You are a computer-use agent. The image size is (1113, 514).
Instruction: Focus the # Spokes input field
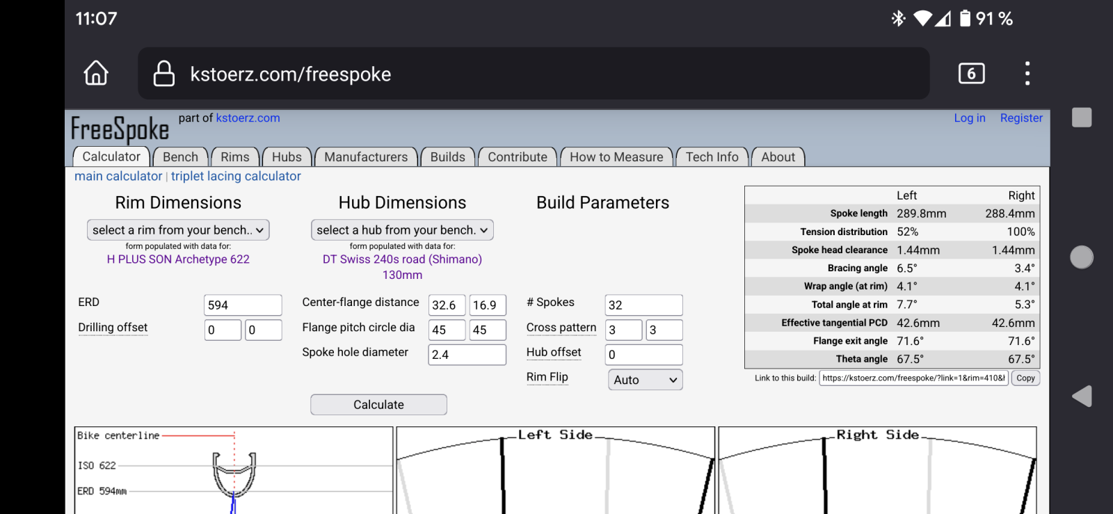643,305
